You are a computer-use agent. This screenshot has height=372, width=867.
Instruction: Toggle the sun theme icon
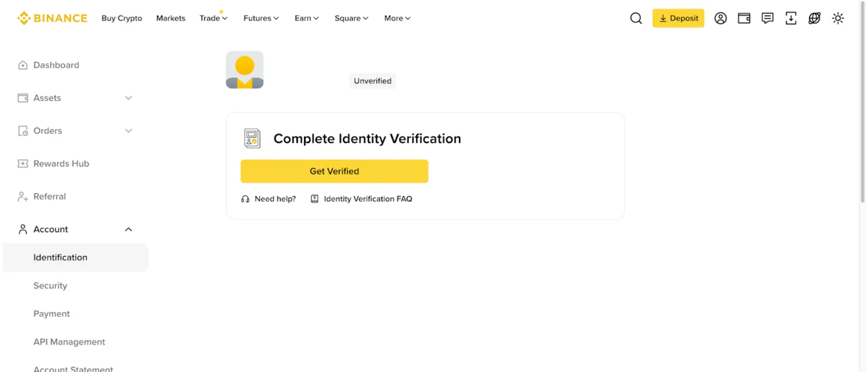[838, 19]
